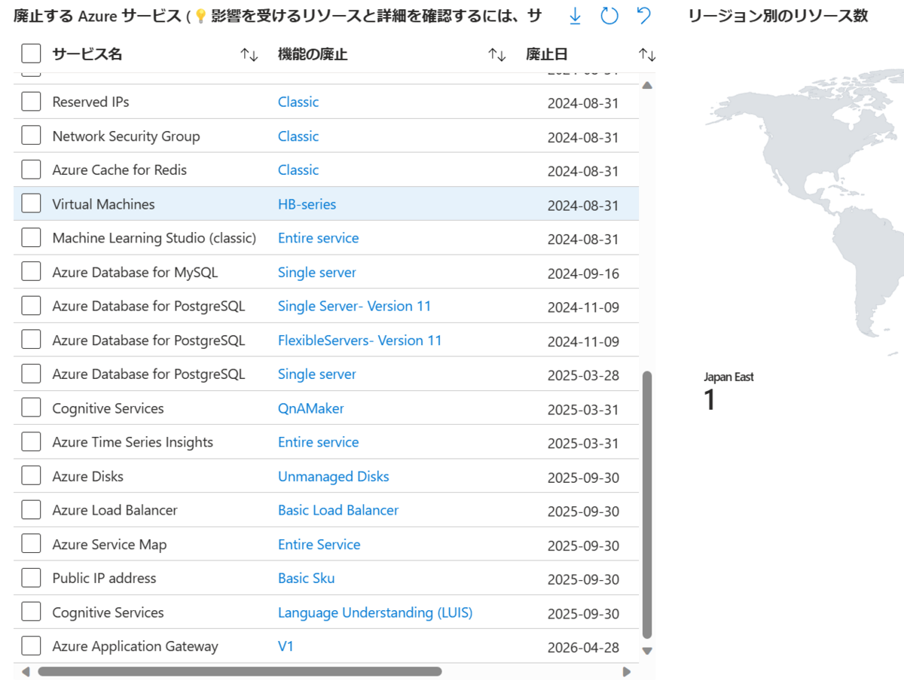Open the Basic Sku link
Viewport: 904px width, 684px height.
click(x=306, y=578)
